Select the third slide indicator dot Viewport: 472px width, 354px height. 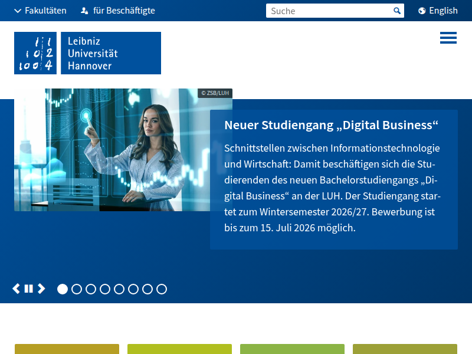[91, 289]
